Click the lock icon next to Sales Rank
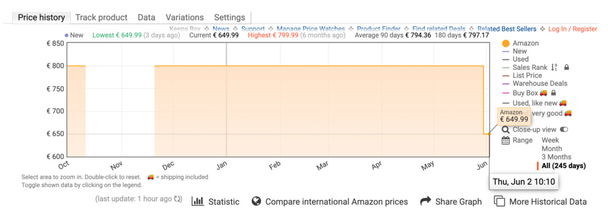 click(566, 67)
